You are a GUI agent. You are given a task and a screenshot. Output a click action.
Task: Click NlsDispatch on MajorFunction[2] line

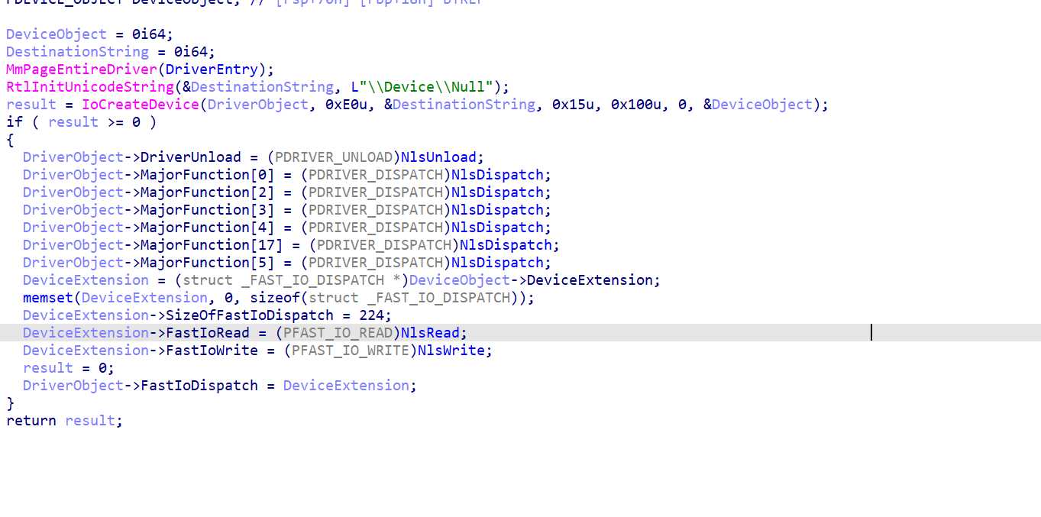point(497,192)
